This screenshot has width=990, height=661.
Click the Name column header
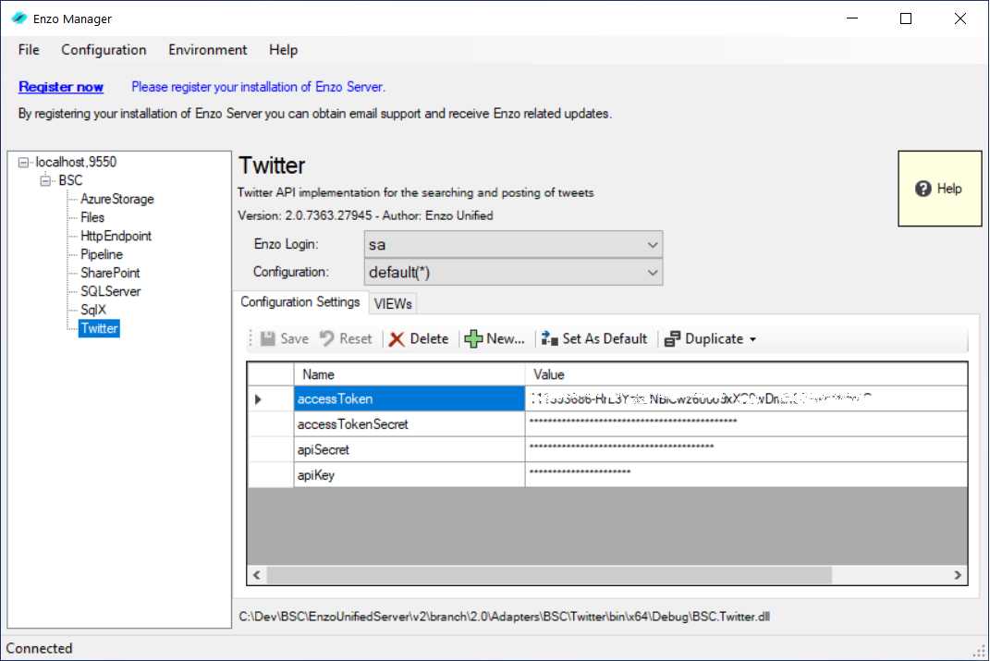click(409, 374)
